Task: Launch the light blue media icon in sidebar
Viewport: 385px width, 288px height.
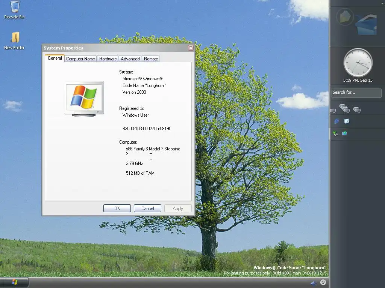Action: (x=346, y=121)
